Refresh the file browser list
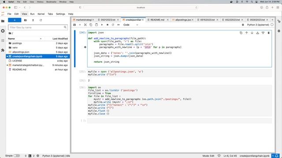282x158 pixels. tap(41, 20)
